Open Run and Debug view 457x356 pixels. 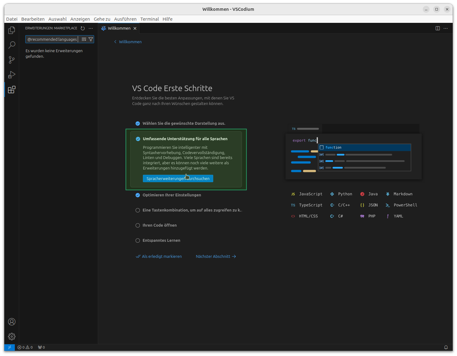[x=12, y=75]
